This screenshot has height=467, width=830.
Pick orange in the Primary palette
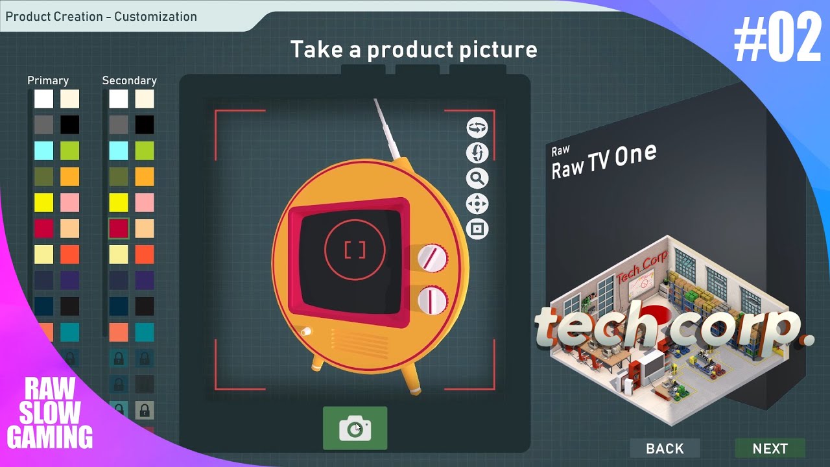(69, 176)
